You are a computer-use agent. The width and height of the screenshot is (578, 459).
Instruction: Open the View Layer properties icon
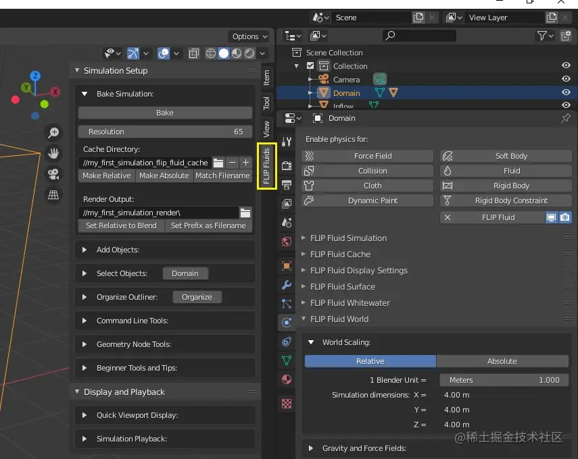(287, 204)
